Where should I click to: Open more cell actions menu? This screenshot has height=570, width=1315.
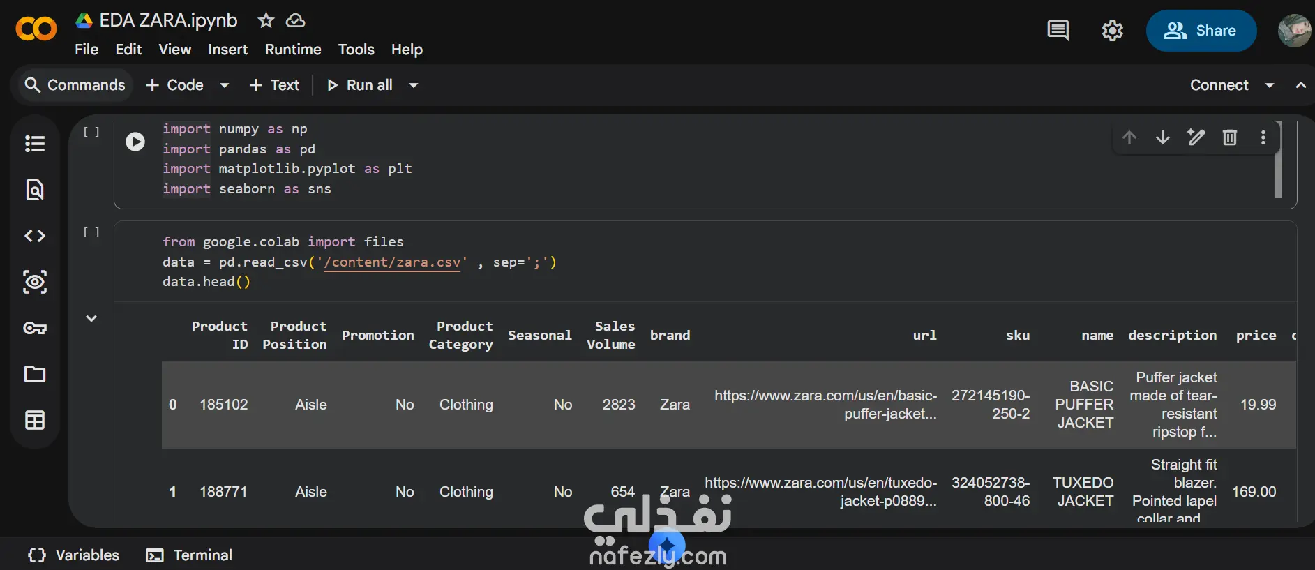(1263, 137)
